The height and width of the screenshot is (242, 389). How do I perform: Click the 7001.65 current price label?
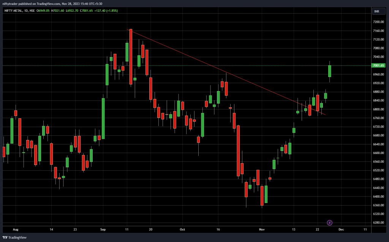[x=378, y=66]
